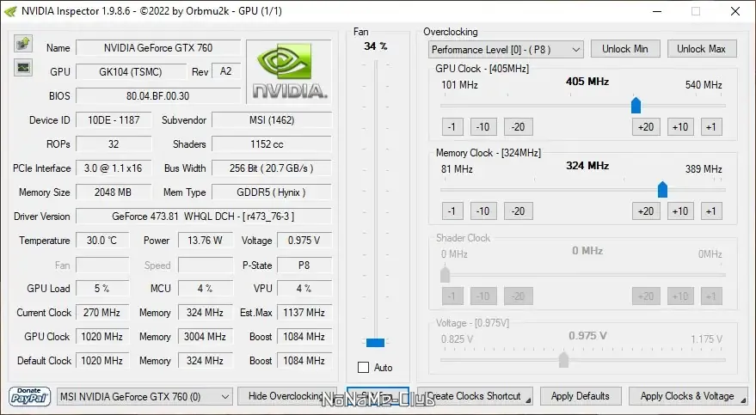Click the Current Clock value 270 MHz
Screen dimensions: 756x415
click(102, 313)
